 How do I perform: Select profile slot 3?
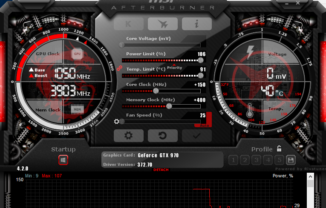tap(257, 160)
